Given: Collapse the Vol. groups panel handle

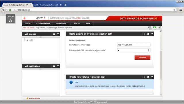Looking at the screenshot, I should [41, 37].
